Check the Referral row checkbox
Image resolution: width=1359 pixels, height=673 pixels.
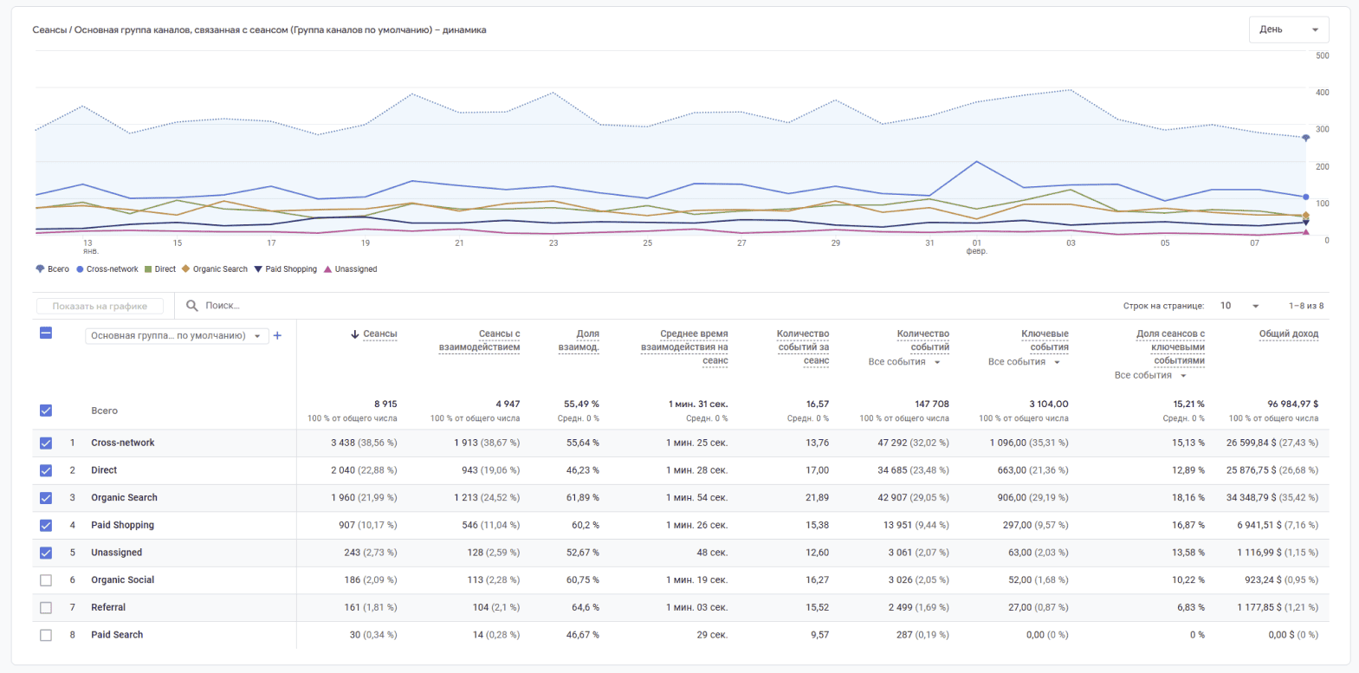[46, 607]
